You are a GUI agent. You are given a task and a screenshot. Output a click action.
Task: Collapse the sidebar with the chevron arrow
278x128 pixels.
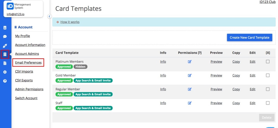pos(49,16)
